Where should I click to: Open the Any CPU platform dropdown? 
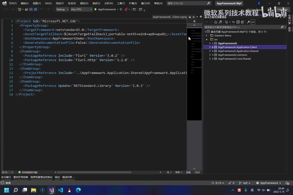[81, 9]
